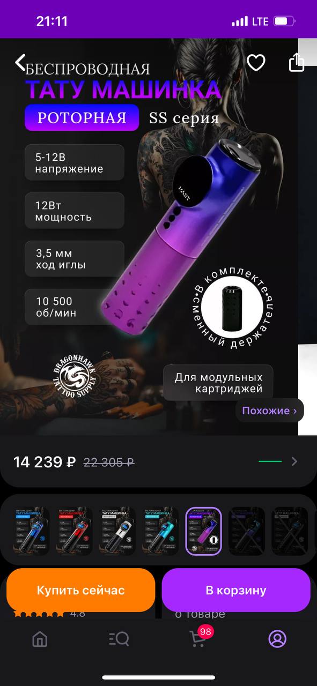This screenshot has width=317, height=686.
Task: Expand price details with chevron arrow
Action: [x=294, y=461]
